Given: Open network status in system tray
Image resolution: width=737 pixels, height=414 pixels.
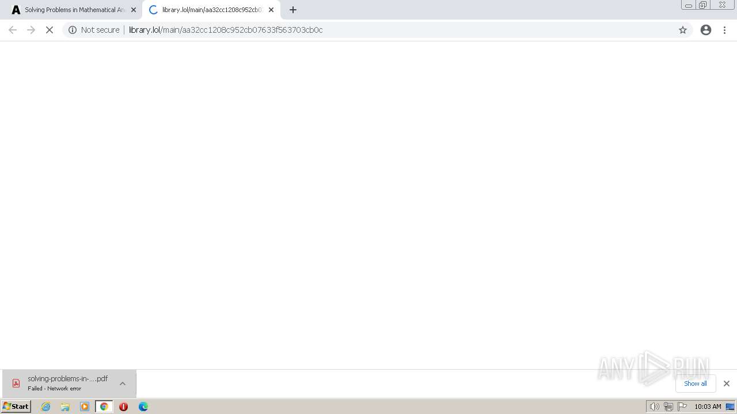Looking at the screenshot, I should [668, 407].
